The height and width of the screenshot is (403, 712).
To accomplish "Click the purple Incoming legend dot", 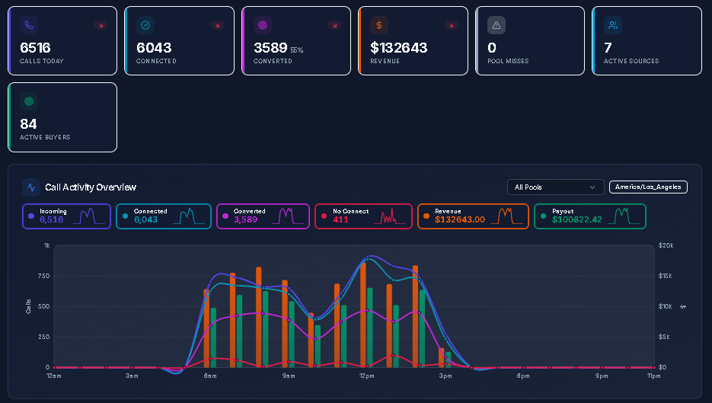I will click(x=31, y=216).
